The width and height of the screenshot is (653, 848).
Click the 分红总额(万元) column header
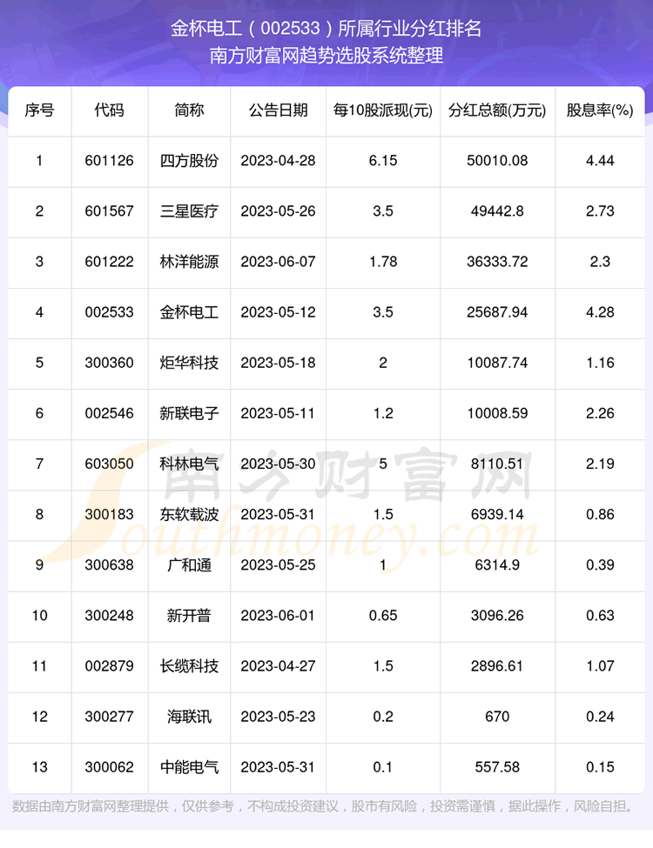[x=497, y=110]
